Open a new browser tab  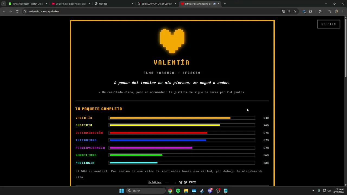(x=225, y=4)
